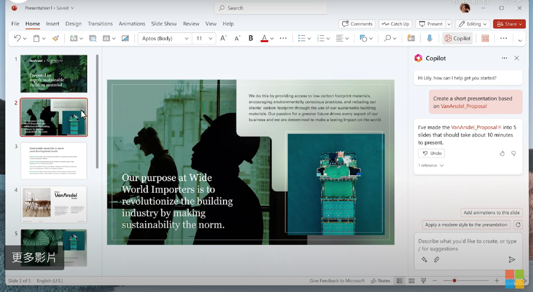Open the Transitions tab
Image resolution: width=533 pixels, height=292 pixels.
100,24
